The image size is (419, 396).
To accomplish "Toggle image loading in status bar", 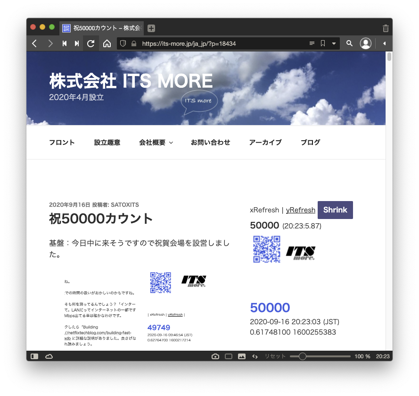I will pyautogui.click(x=242, y=356).
